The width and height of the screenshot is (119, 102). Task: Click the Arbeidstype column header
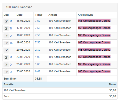85,15
